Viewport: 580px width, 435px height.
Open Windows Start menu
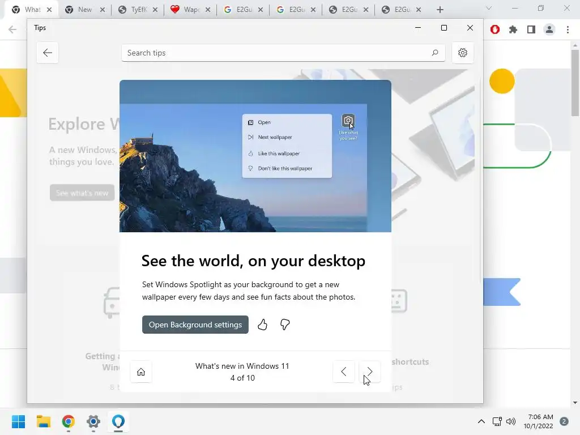pyautogui.click(x=18, y=421)
